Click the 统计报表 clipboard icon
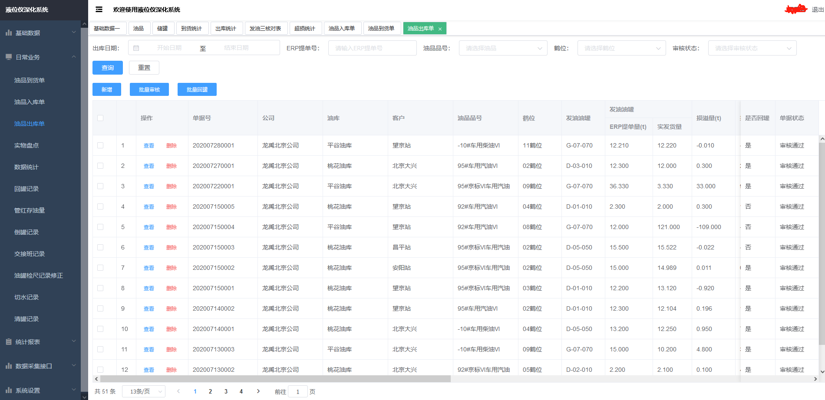This screenshot has width=825, height=400. [9, 342]
